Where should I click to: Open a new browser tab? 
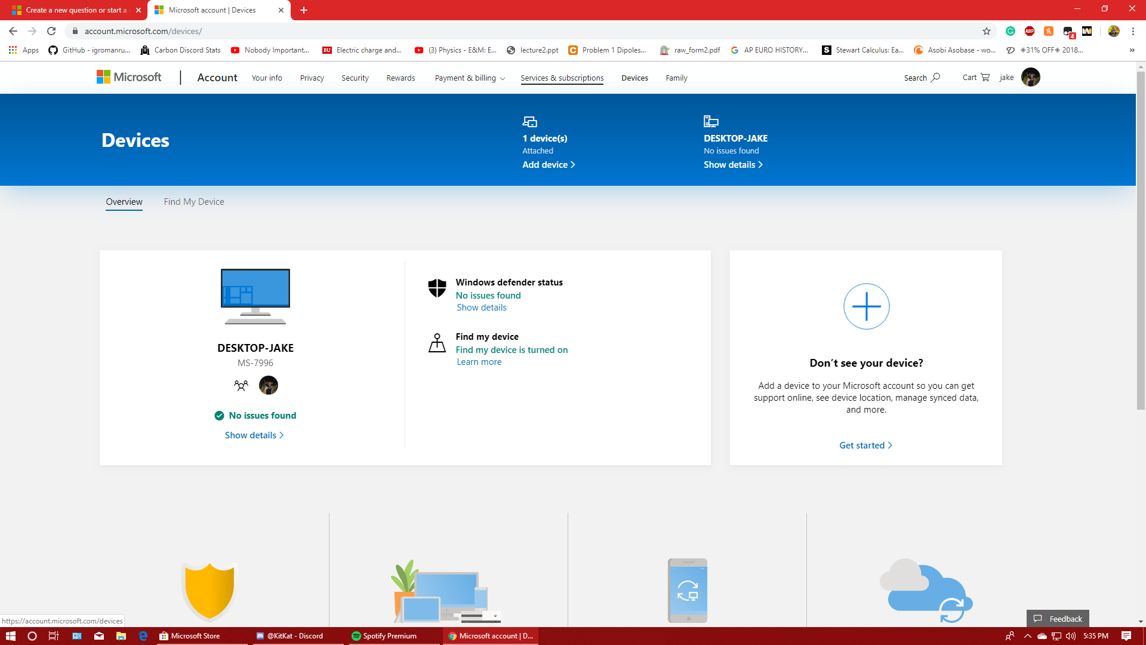pos(304,10)
